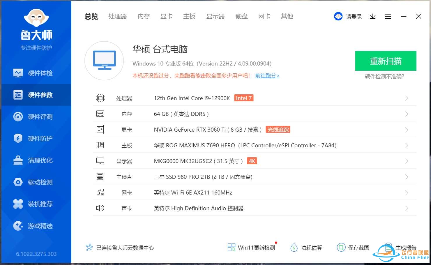This screenshot has height=265, width=431.
Task: Click 已连接鲁大师云数据中心 status text
Action: pyautogui.click(x=125, y=248)
